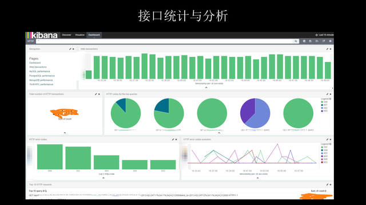366x205 pixels.
Task: Remove the Navigation panel
Action: [73, 49]
